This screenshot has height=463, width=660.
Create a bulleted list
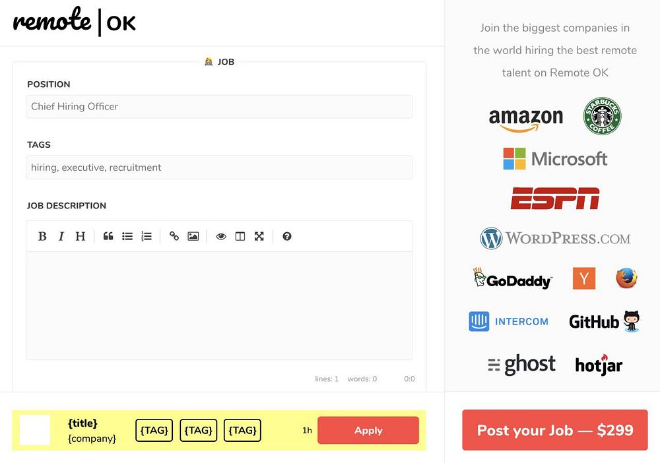tap(127, 236)
